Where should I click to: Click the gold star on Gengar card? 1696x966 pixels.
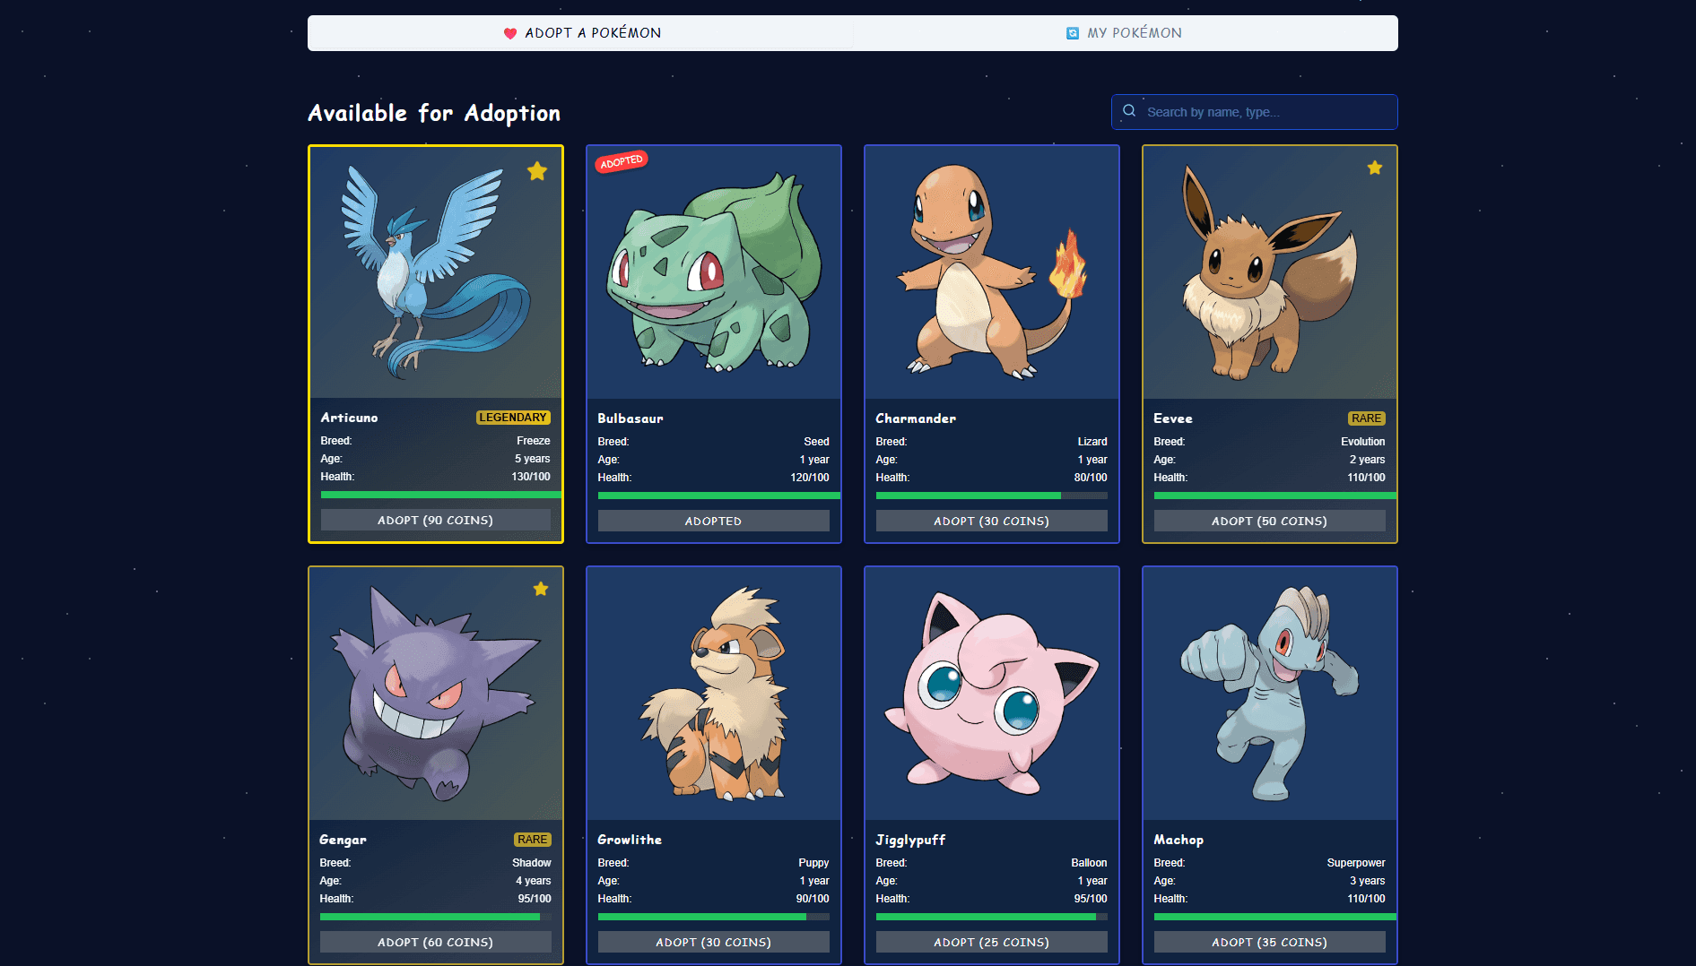click(541, 589)
